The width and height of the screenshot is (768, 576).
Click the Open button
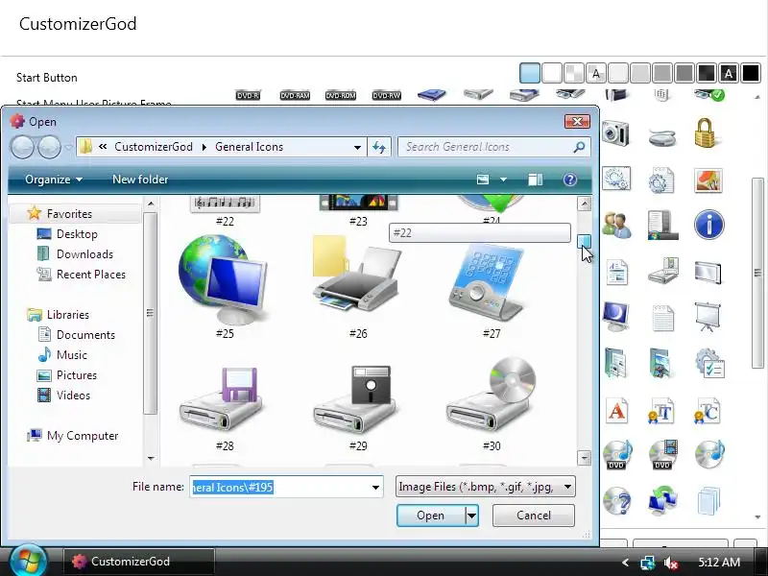coord(430,516)
